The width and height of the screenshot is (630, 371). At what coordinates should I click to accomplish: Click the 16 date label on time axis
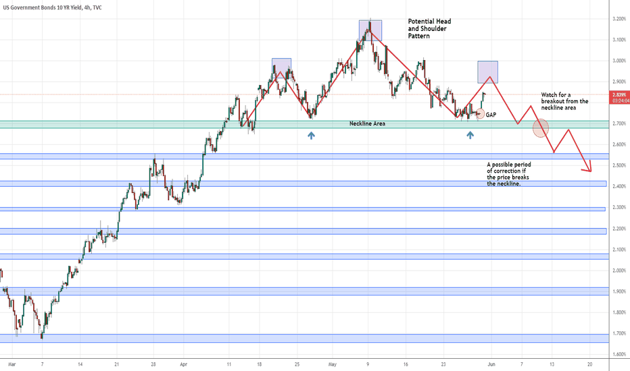pyautogui.click(x=406, y=364)
